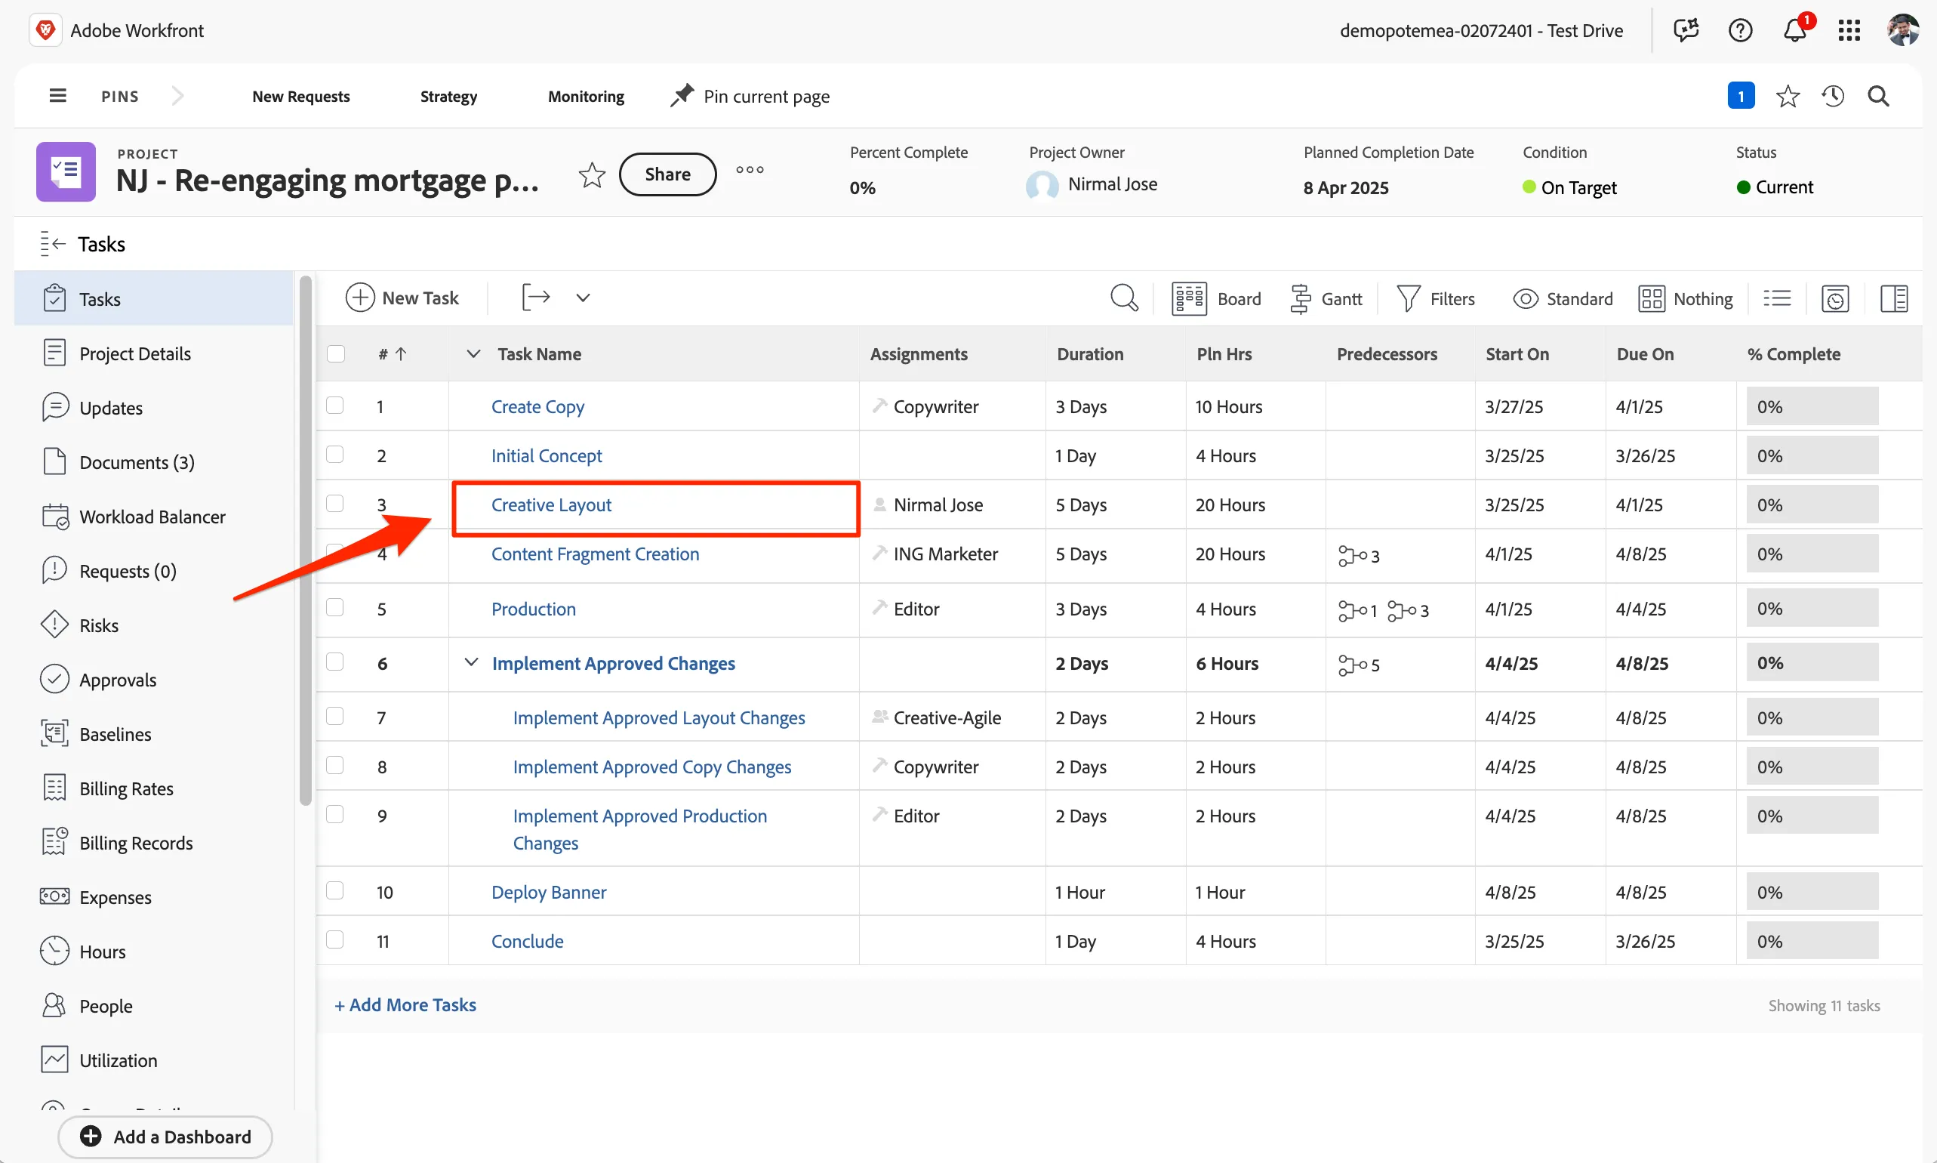
Task: Open the summary panel clock icon
Action: pos(1835,298)
